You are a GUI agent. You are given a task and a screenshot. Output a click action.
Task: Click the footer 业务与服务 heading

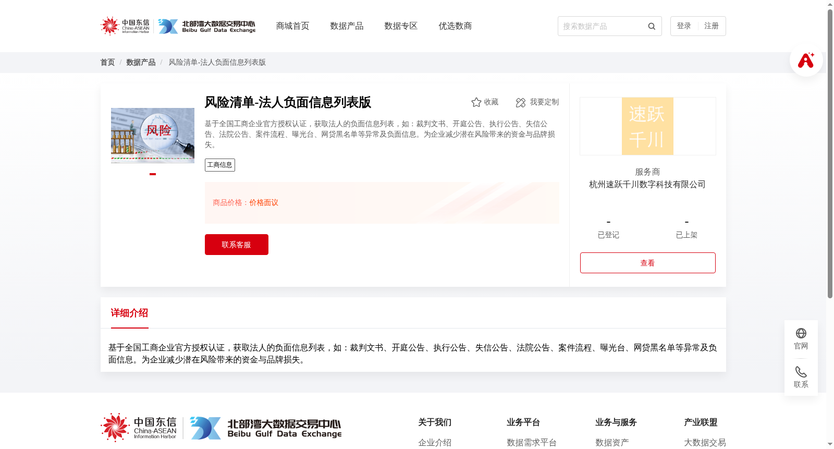coord(616,422)
